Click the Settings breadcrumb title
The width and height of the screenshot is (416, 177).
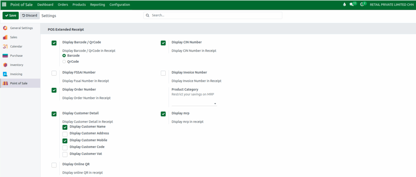coord(49,16)
